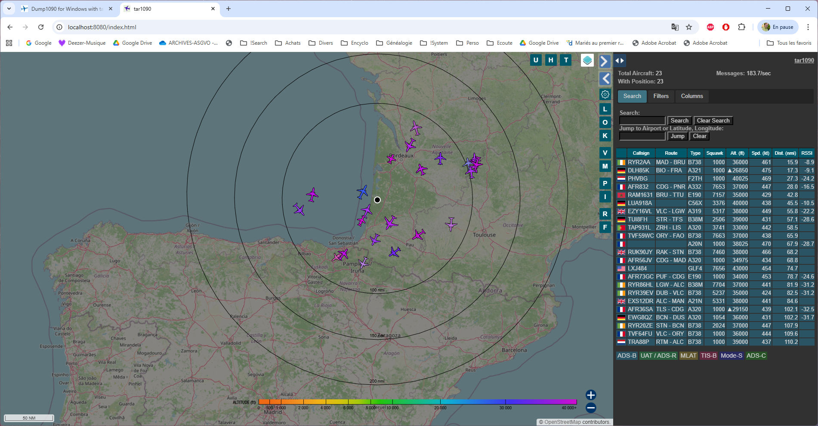Select AFR832 aircraft row

(715, 187)
